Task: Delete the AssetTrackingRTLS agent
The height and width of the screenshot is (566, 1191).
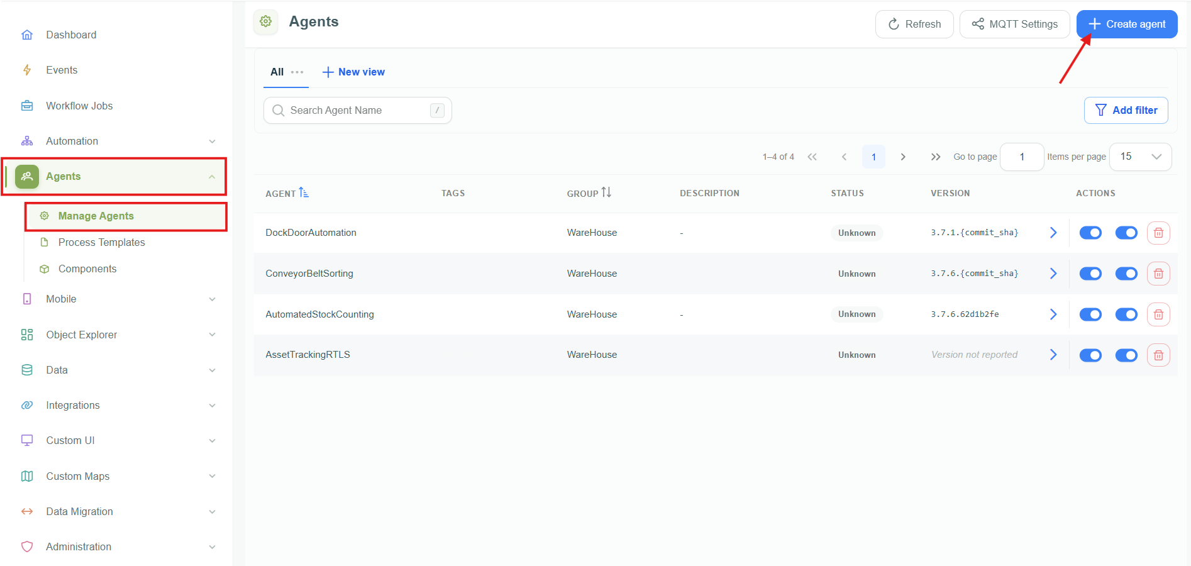Action: tap(1158, 355)
